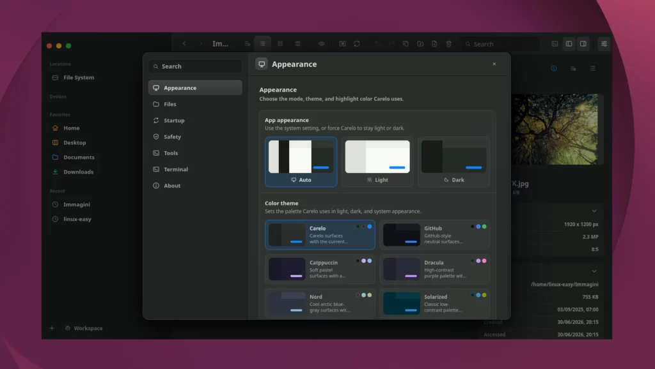
Task: Choose the GitHub color theme
Action: pos(435,235)
